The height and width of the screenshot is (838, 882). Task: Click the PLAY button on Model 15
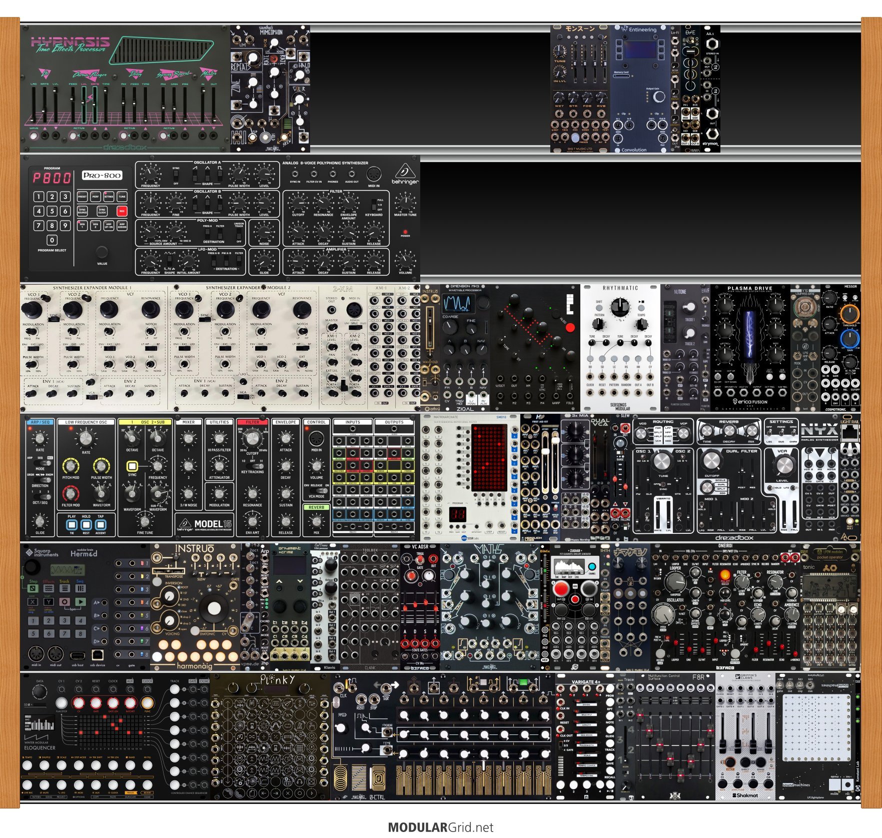pos(72,525)
